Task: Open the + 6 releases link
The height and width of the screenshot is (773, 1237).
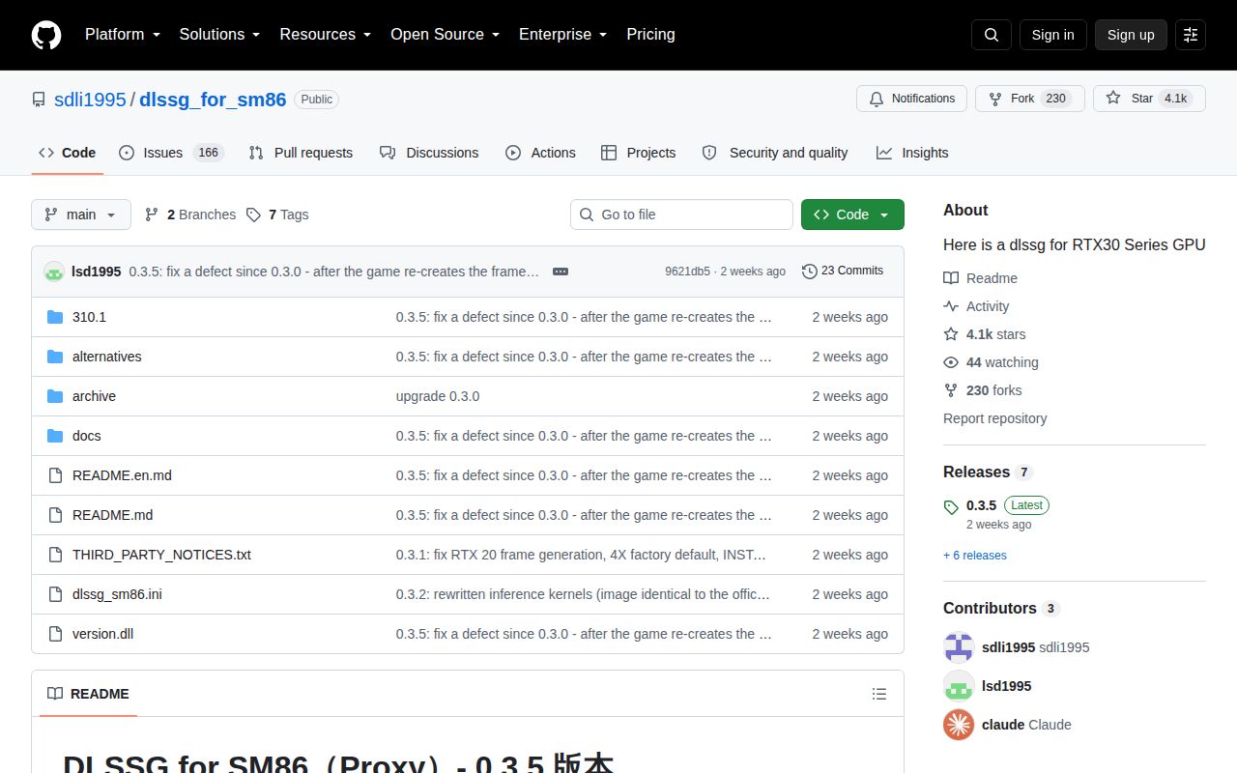Action: point(975,556)
